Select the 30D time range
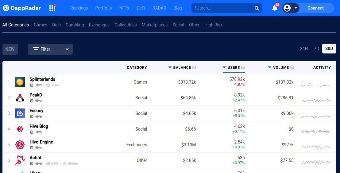Image resolution: width=340 pixels, height=173 pixels. pyautogui.click(x=329, y=49)
